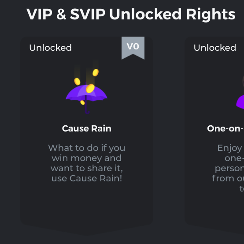Click the small coin beneath the umbrella
This screenshot has width=244, height=244.
coord(82,102)
